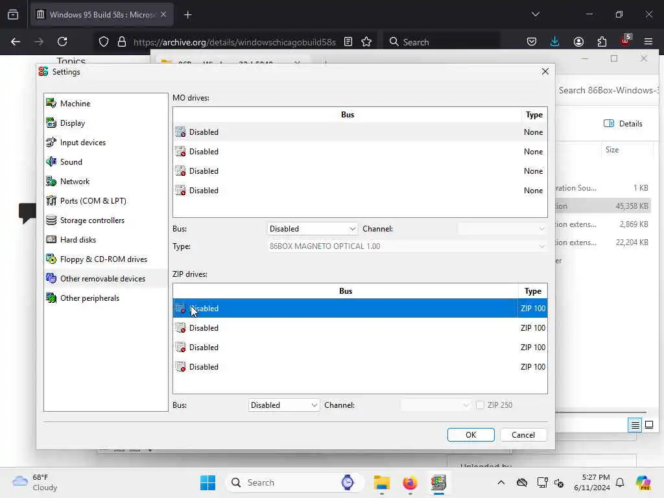Select second ZIP 100 drive row
The height and width of the screenshot is (498, 664).
(360, 327)
